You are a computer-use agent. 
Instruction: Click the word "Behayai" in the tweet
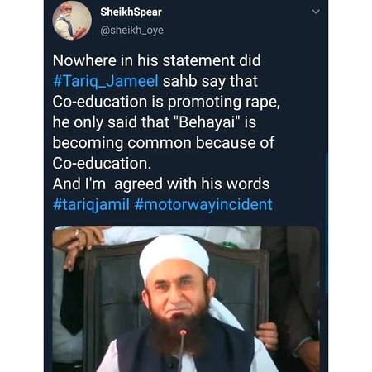(207, 122)
